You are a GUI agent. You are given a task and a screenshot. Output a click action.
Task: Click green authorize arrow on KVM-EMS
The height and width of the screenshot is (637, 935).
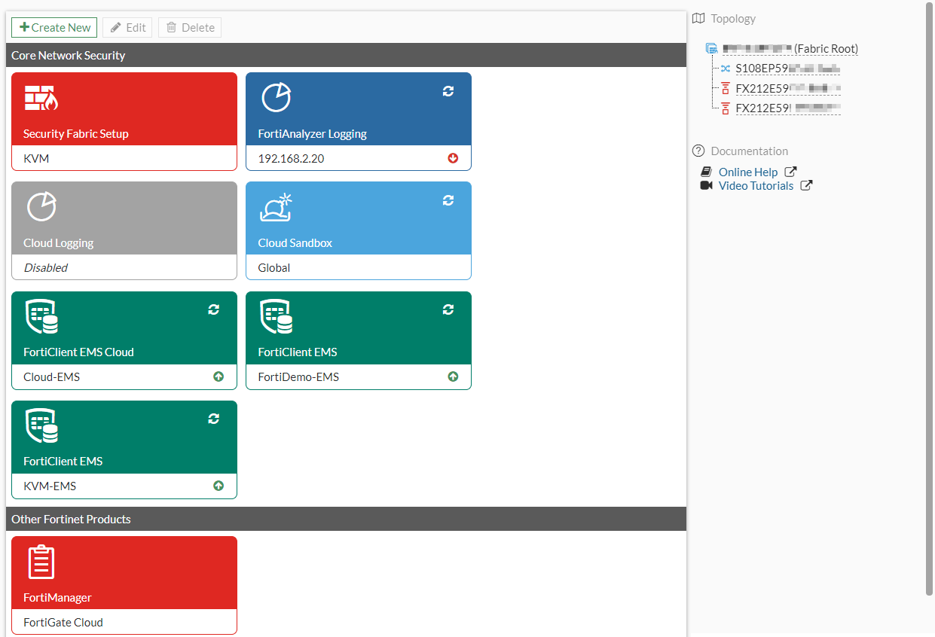[x=218, y=486]
